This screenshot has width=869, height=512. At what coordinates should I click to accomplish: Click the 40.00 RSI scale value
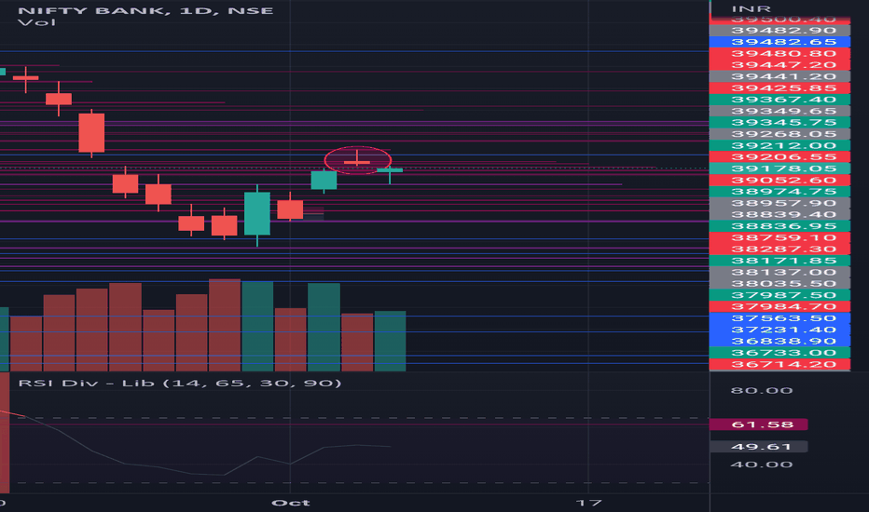[x=762, y=465]
